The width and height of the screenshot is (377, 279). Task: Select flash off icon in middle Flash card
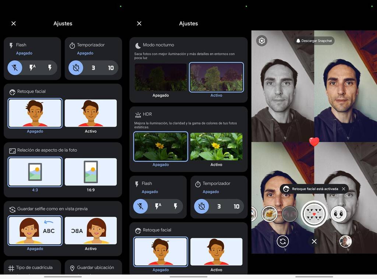click(x=140, y=206)
